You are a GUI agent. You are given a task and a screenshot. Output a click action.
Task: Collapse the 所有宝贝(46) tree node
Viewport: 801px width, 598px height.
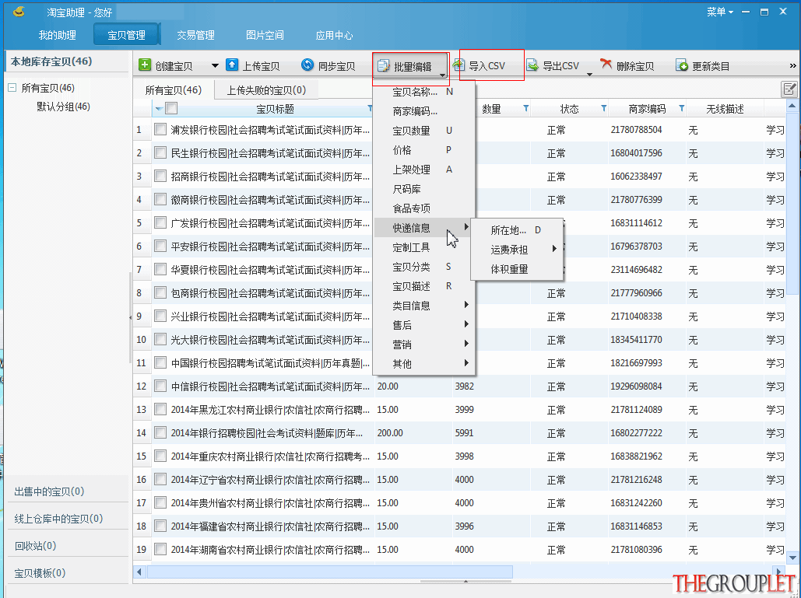tap(12, 88)
